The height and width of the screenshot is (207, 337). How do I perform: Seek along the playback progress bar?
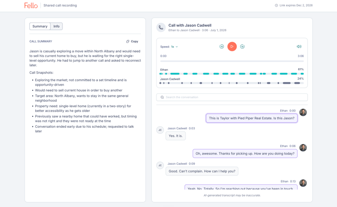[x=232, y=61]
